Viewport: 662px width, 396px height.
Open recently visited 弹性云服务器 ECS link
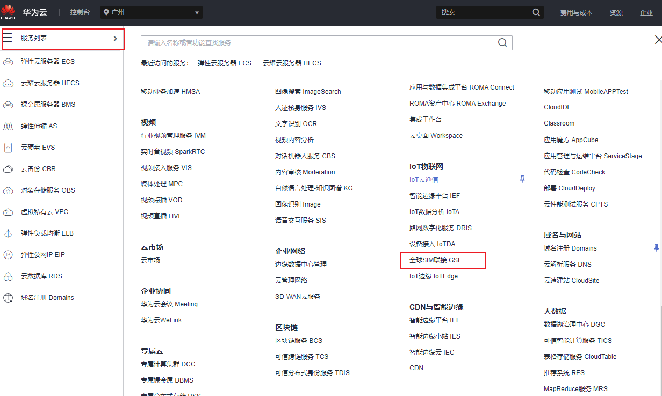pos(224,63)
